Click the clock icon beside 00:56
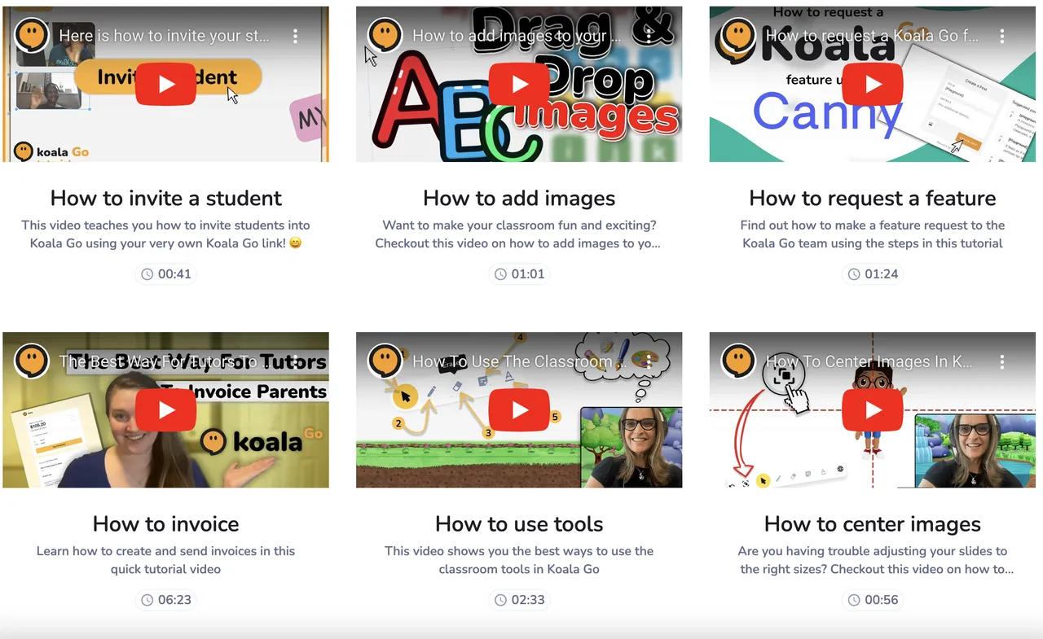Viewport: 1043px width, 639px height. 854,600
